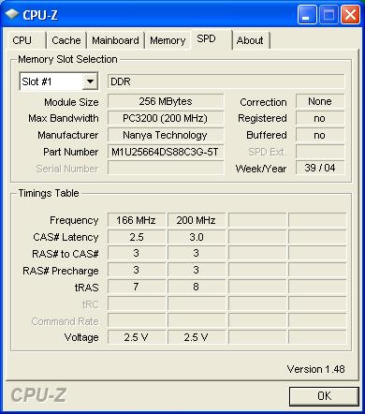Click the CPU-Z title bar icon
The image size is (365, 414).
[12, 14]
